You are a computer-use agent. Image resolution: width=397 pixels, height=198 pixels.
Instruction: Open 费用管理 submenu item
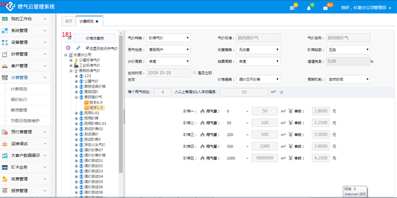[x=19, y=110]
